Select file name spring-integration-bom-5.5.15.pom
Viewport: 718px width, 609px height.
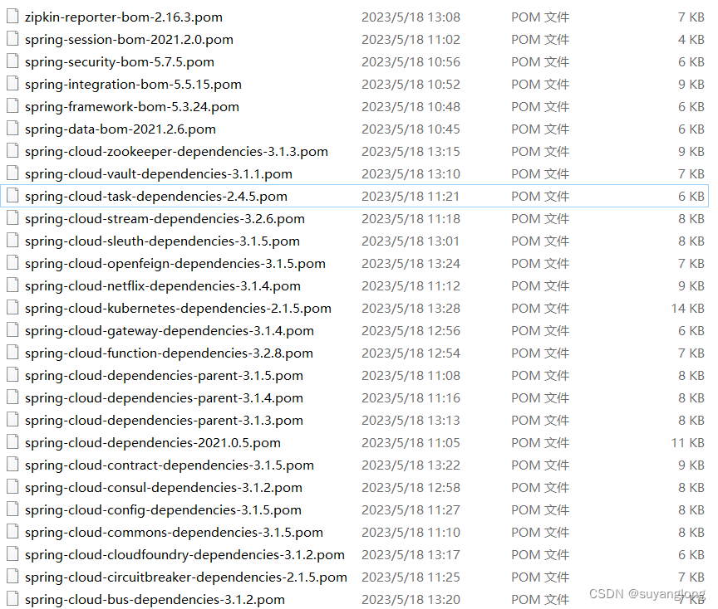(x=133, y=85)
